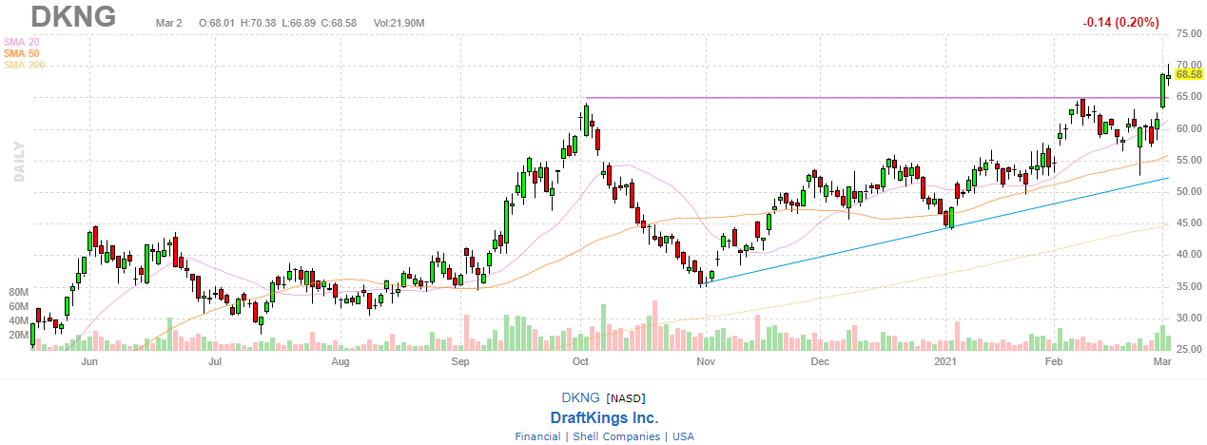Click the 20M volume axis label
Screen dimensions: 1207x445
16,335
